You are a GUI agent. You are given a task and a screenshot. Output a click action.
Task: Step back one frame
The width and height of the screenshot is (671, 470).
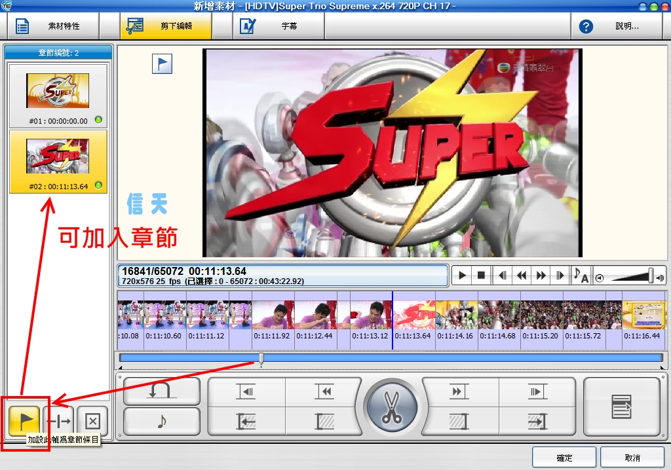tap(502, 275)
